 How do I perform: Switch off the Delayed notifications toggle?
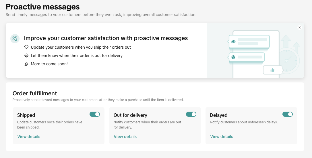pos(288,114)
